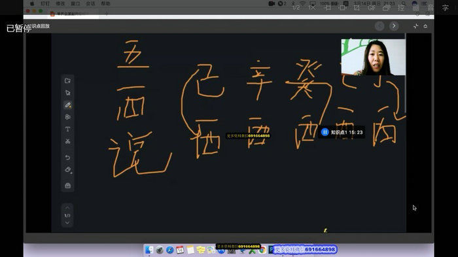Choose the shapes tool in the whiteboard toolbar
This screenshot has height=257, width=458.
(x=68, y=117)
